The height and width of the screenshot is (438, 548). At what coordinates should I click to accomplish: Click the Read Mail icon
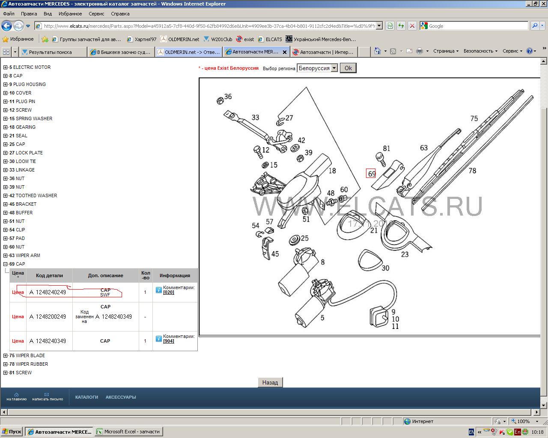[x=409, y=51]
